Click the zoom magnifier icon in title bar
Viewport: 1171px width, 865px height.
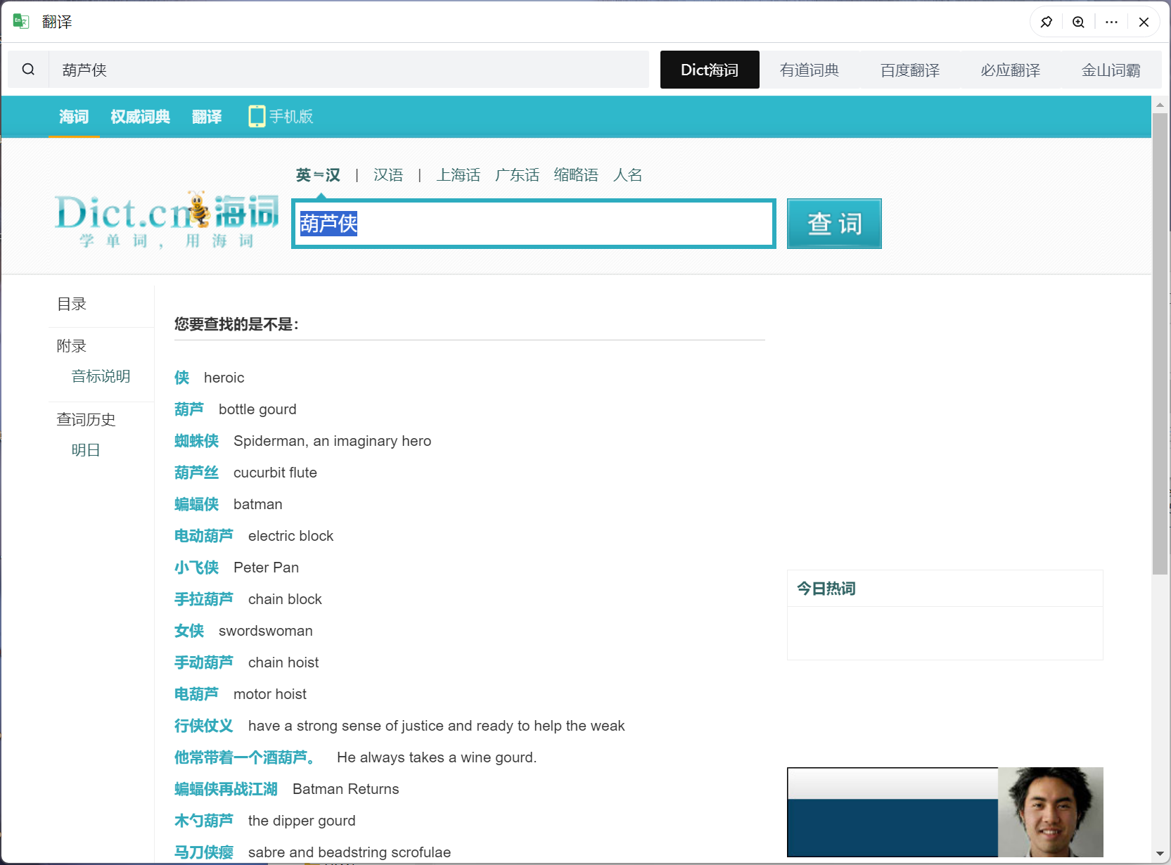coord(1078,22)
